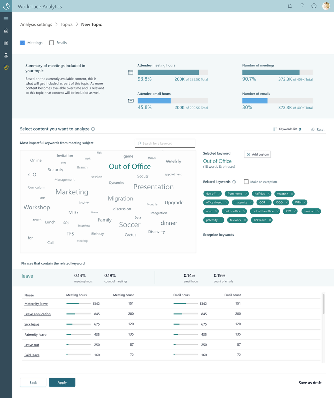Screen dimensions: 334x398
Task: Click the Search for a keyword field
Action: tap(165, 143)
